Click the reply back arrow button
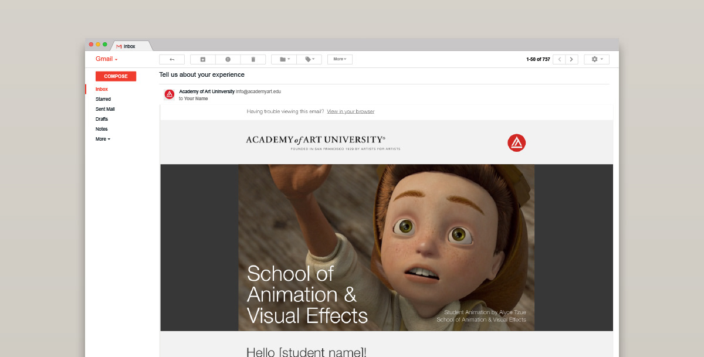This screenshot has width=704, height=357. [172, 59]
